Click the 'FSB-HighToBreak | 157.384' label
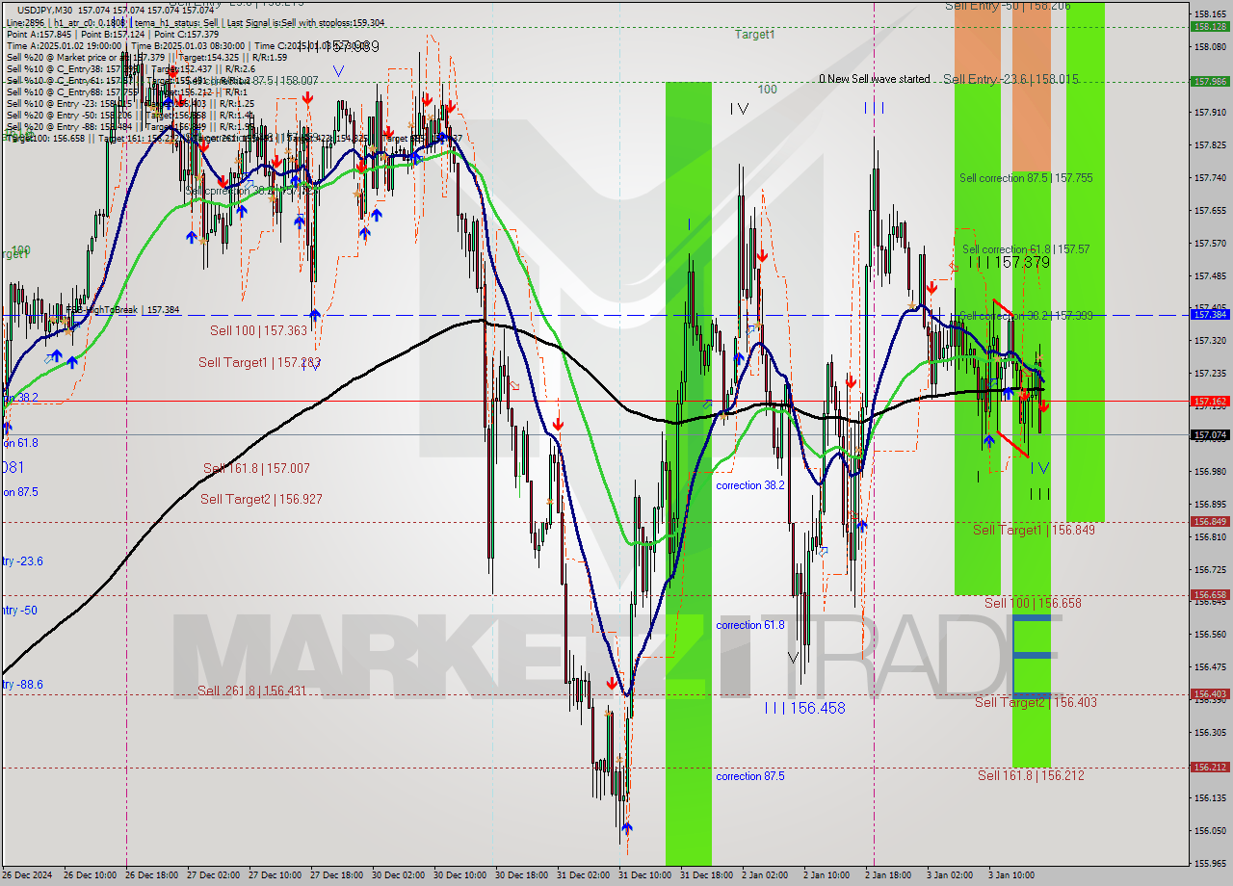Viewport: 1233px width, 886px height. point(122,310)
